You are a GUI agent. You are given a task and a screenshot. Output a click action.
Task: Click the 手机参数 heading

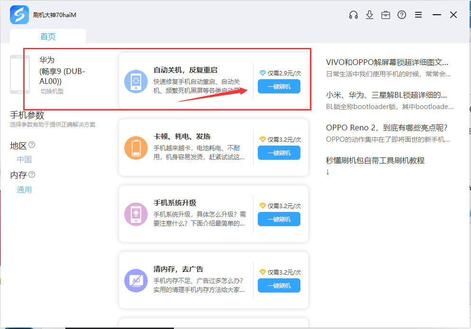[x=27, y=115]
